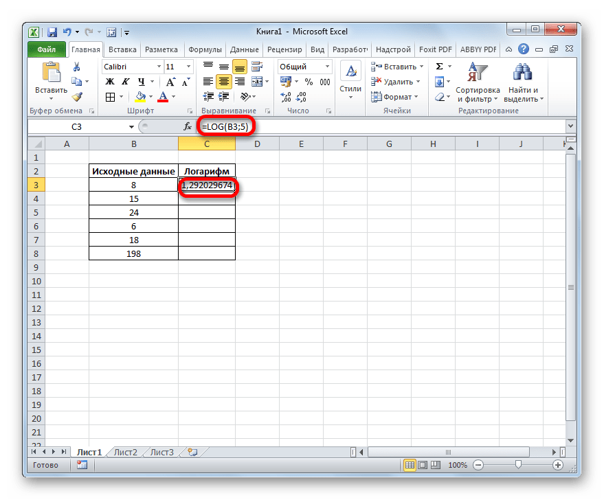Click the Insert Function fx icon
The width and height of the screenshot is (604, 500).
(x=187, y=126)
